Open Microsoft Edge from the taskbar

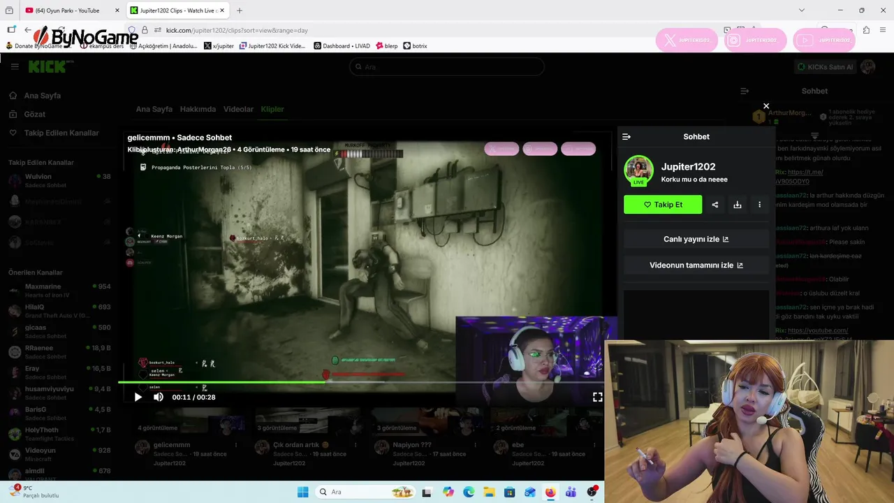469,492
